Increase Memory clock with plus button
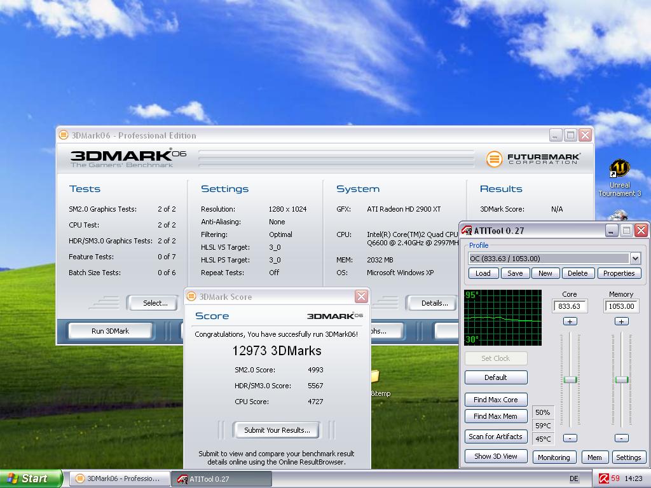This screenshot has width=651, height=488. click(x=621, y=322)
